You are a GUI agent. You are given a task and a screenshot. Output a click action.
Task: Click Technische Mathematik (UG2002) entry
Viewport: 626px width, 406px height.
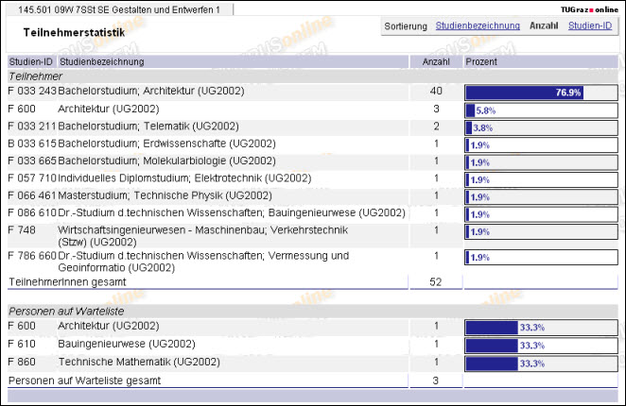click(x=139, y=362)
